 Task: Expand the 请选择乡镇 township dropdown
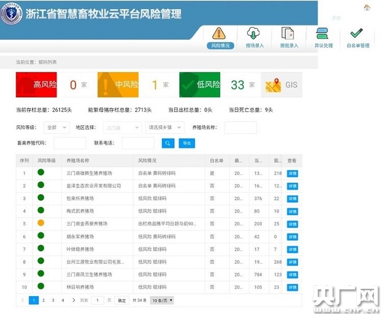point(164,127)
